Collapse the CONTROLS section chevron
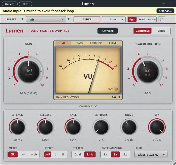This screenshot has width=176, height=165. [x=95, y=106]
